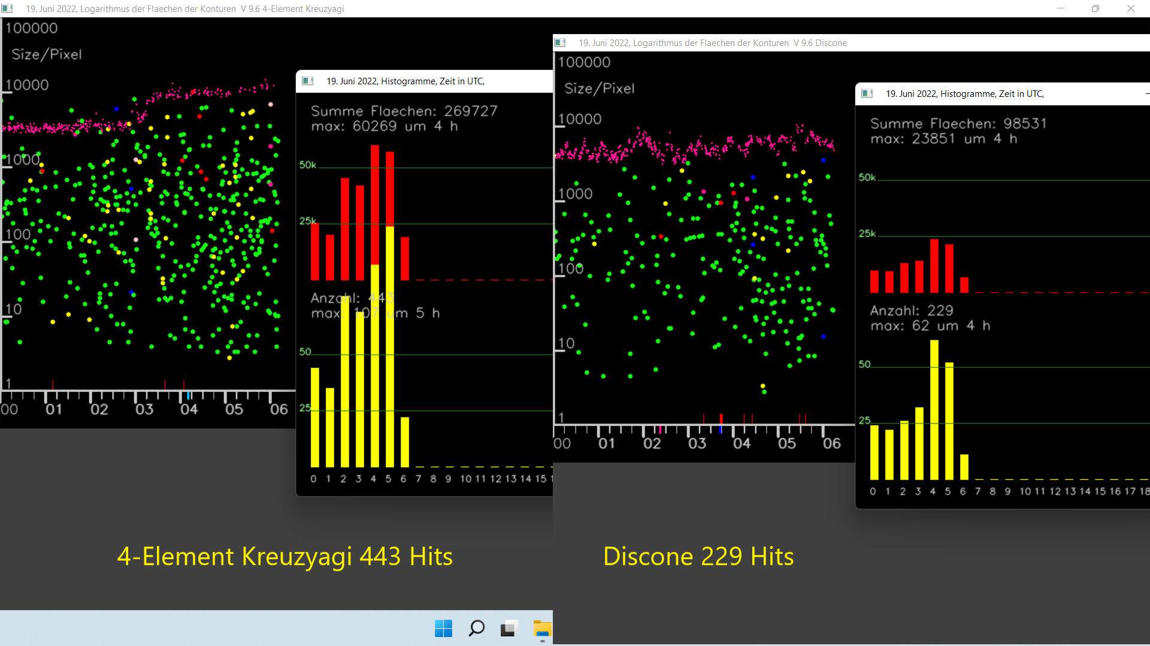Viewport: 1150px width, 646px height.
Task: Click the 1000 axis label in Discone plot
Action: pyautogui.click(x=575, y=194)
